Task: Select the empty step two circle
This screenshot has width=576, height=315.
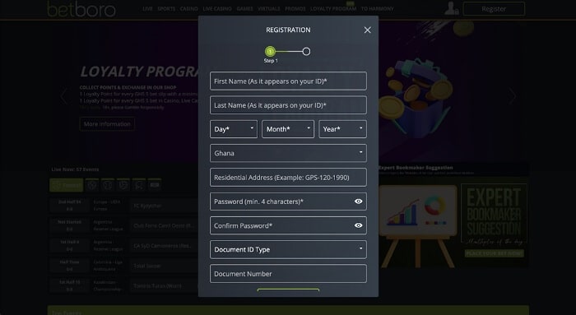Action: [x=306, y=51]
